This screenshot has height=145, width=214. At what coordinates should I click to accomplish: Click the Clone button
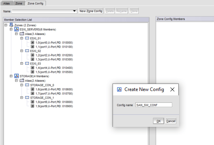click(134, 11)
